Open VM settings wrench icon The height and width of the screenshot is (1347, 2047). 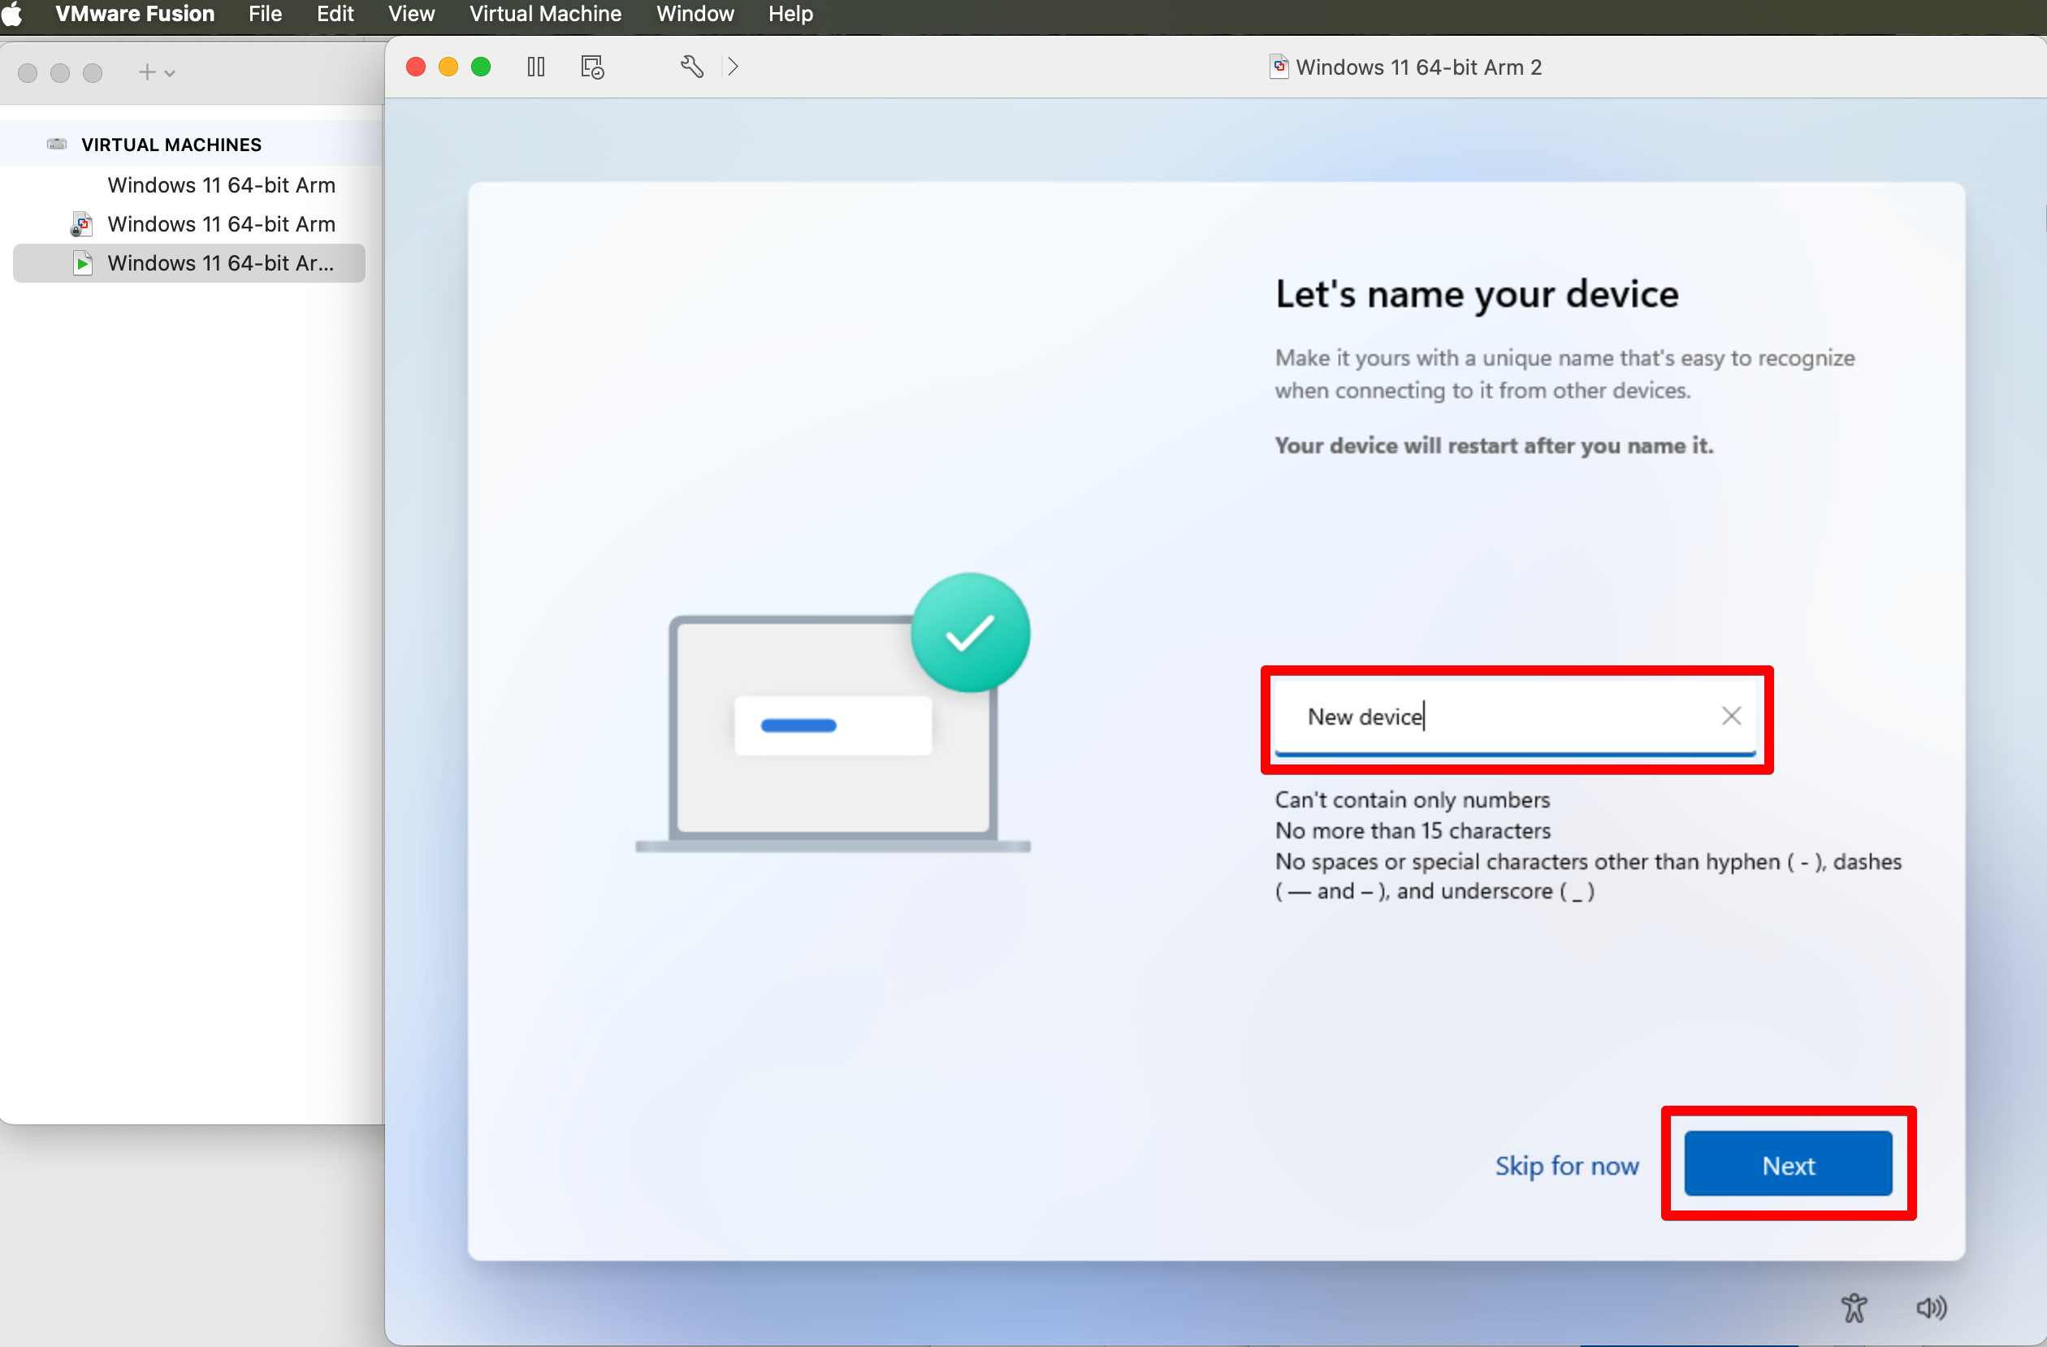(691, 67)
